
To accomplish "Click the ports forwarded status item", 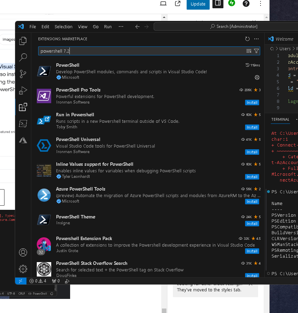I will tap(56, 281).
